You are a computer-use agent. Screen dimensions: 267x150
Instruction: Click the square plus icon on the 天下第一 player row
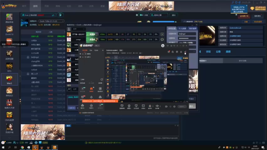162,34
